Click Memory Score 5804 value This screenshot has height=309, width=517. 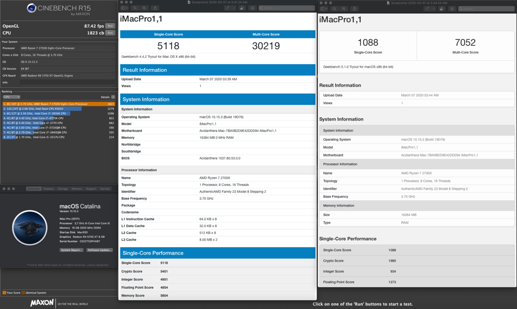tap(164, 296)
